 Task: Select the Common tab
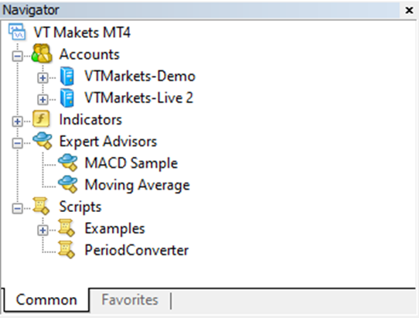pyautogui.click(x=46, y=299)
